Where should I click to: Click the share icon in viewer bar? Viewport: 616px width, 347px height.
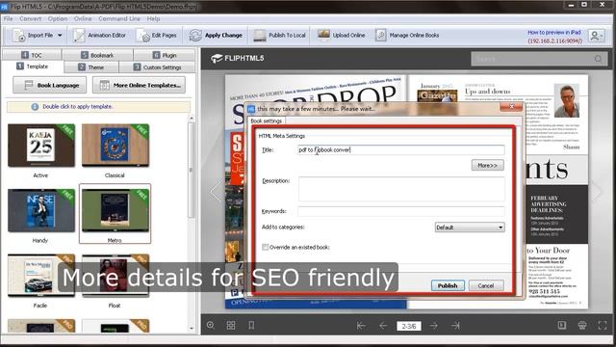point(562,325)
